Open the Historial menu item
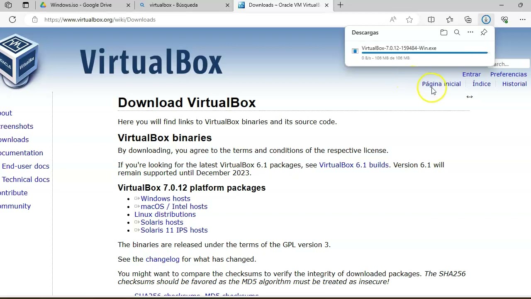 click(514, 84)
